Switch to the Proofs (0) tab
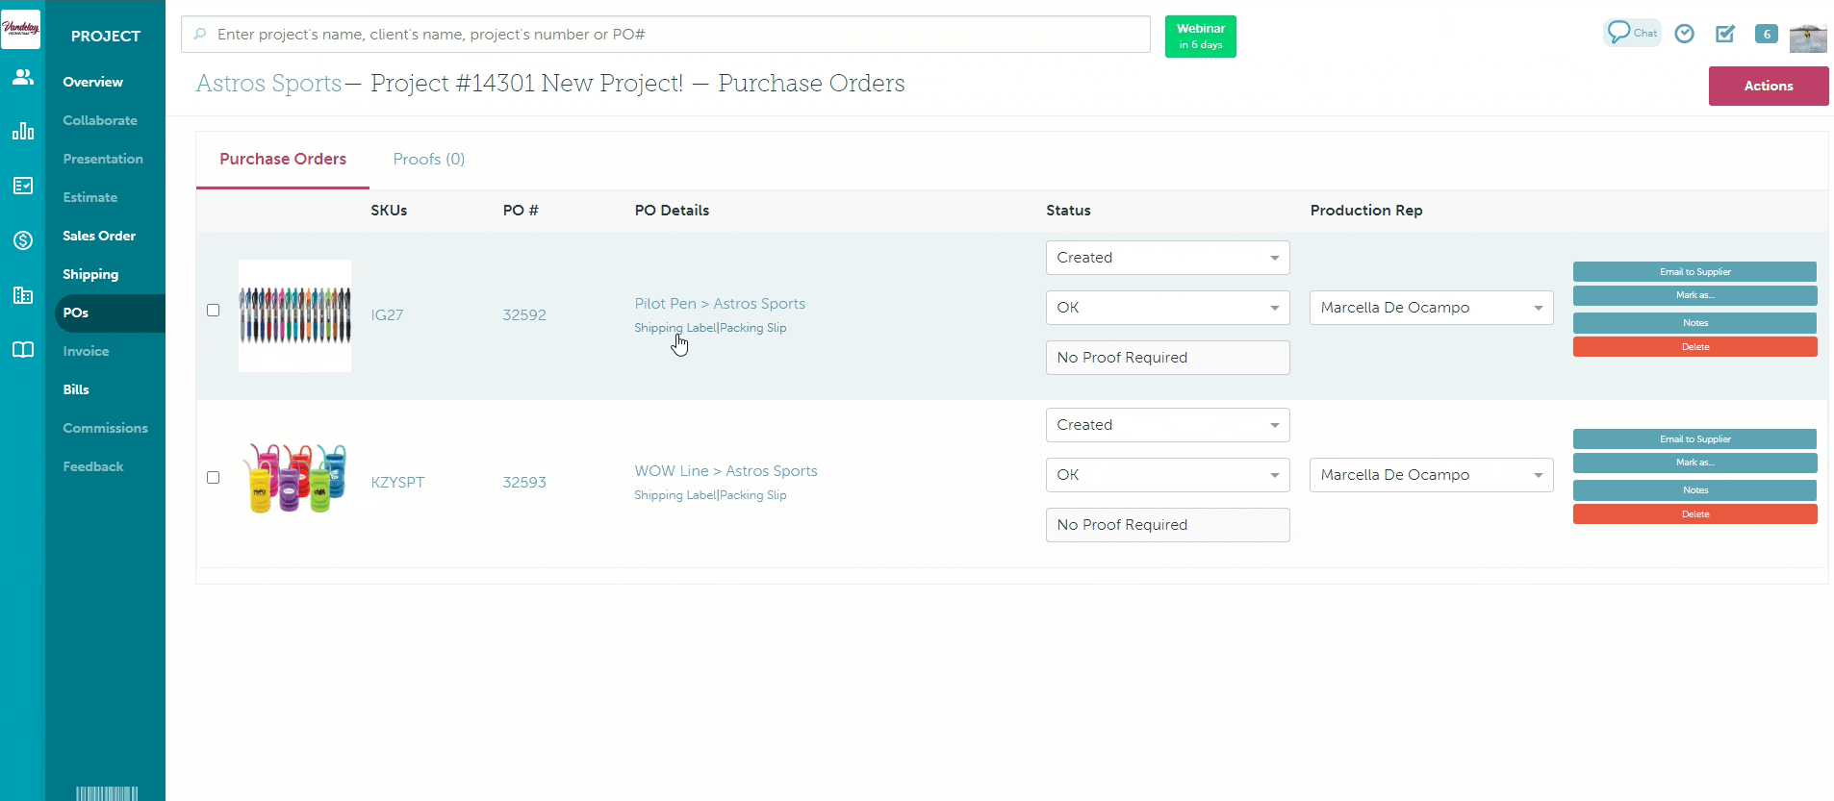The width and height of the screenshot is (1834, 801). click(x=428, y=160)
